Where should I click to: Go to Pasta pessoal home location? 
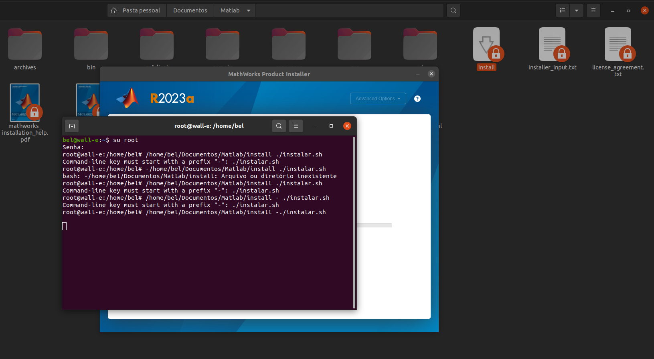137,10
